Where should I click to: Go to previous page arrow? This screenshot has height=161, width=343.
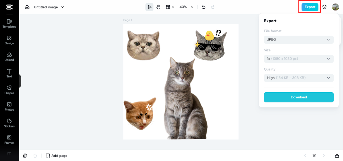[x=305, y=156]
